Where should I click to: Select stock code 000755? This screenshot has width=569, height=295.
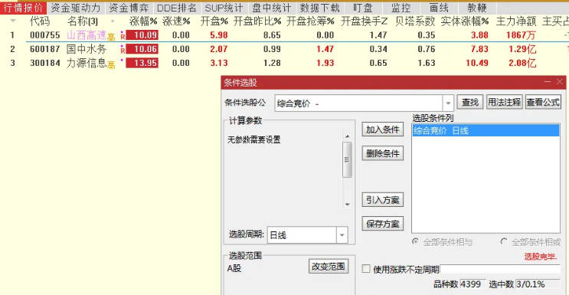pos(45,35)
